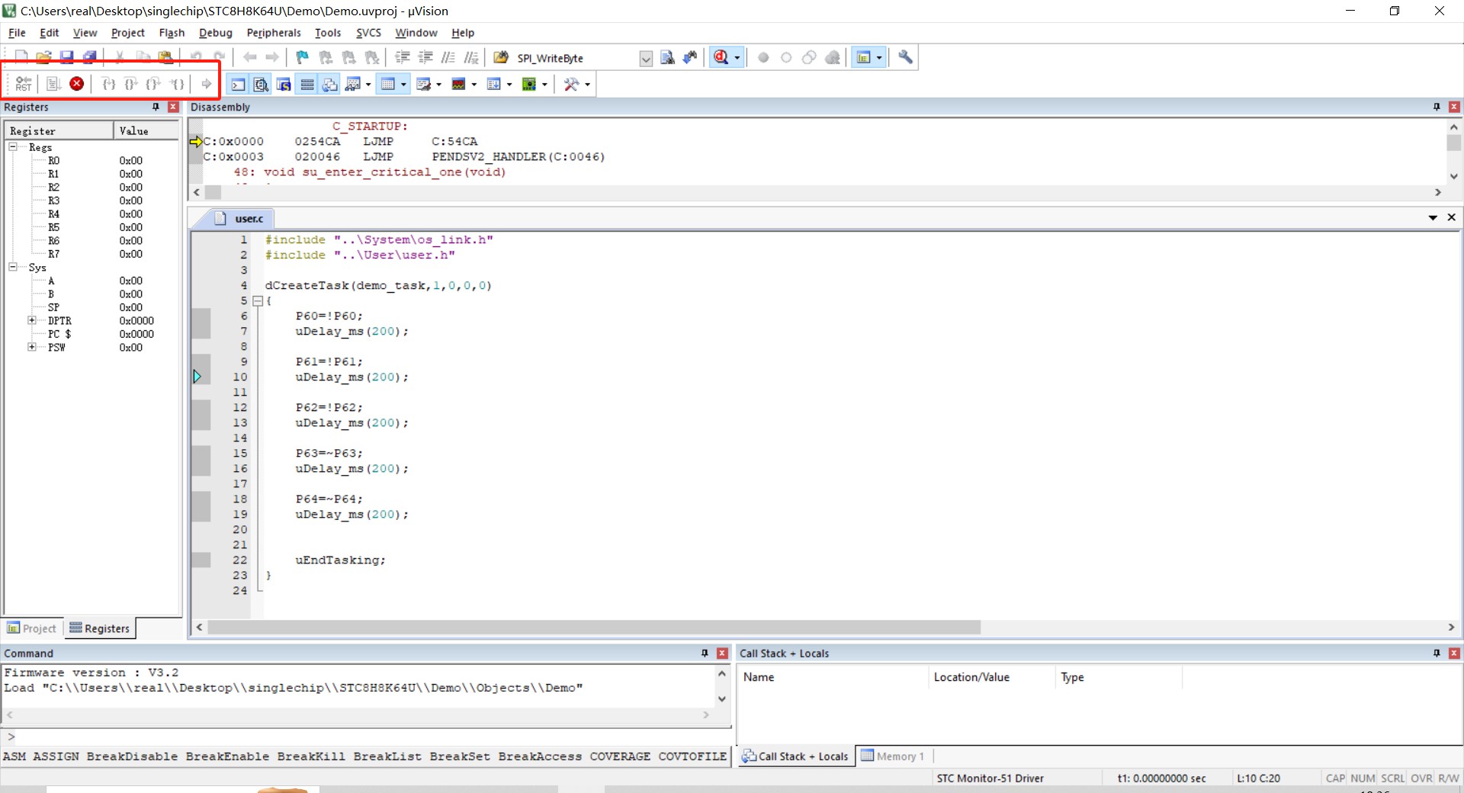Click the editor horizontal scrollbar thumb
The height and width of the screenshot is (793, 1464).
[x=594, y=627]
